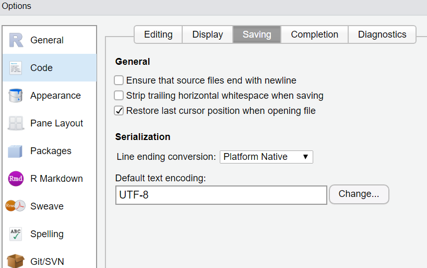The width and height of the screenshot is (427, 268).
Task: Click the R logo General icon
Action: pyautogui.click(x=16, y=40)
